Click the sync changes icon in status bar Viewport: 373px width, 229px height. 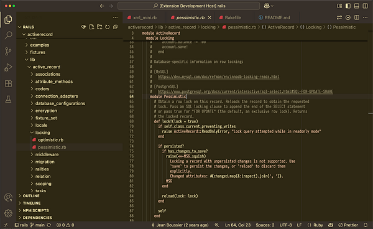(x=48, y=225)
